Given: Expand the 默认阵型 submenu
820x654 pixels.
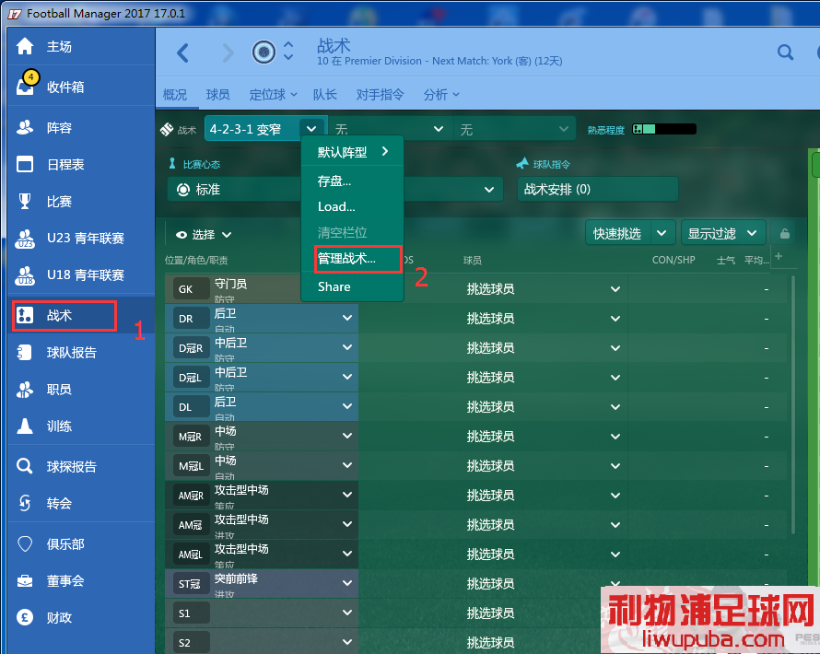Looking at the screenshot, I should click(x=352, y=152).
